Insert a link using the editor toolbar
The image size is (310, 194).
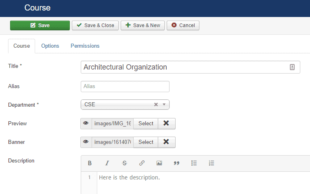142,163
